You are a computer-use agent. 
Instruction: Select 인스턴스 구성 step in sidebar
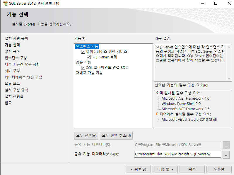click(16, 58)
